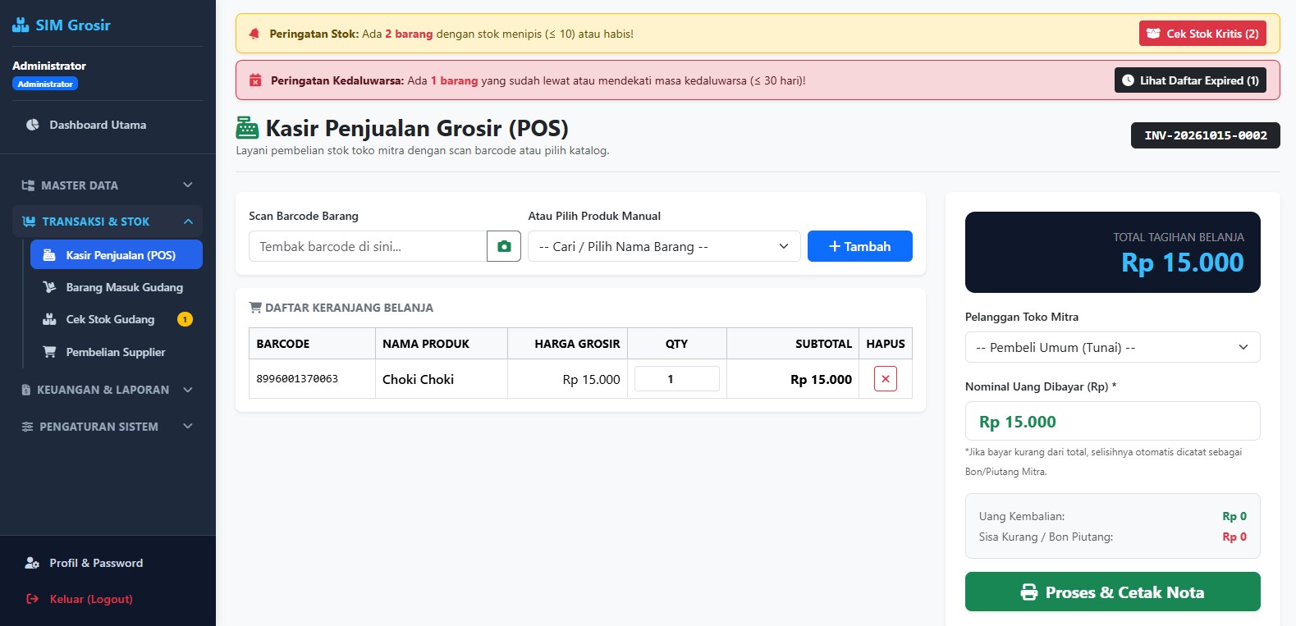
Task: Click the Kasir Penjualan cash register icon
Action: tap(49, 255)
